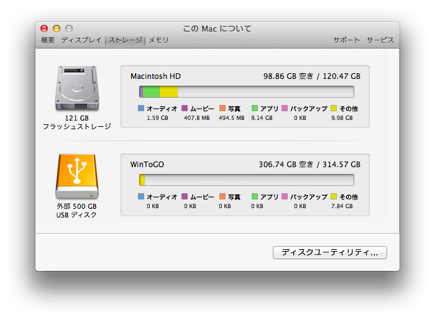Viewport: 435px width, 320px height.
Task: Click green アプリ swatch under WinToGO
Action: (x=254, y=196)
